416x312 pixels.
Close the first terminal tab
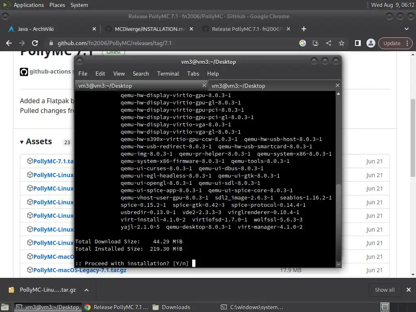[x=204, y=85]
